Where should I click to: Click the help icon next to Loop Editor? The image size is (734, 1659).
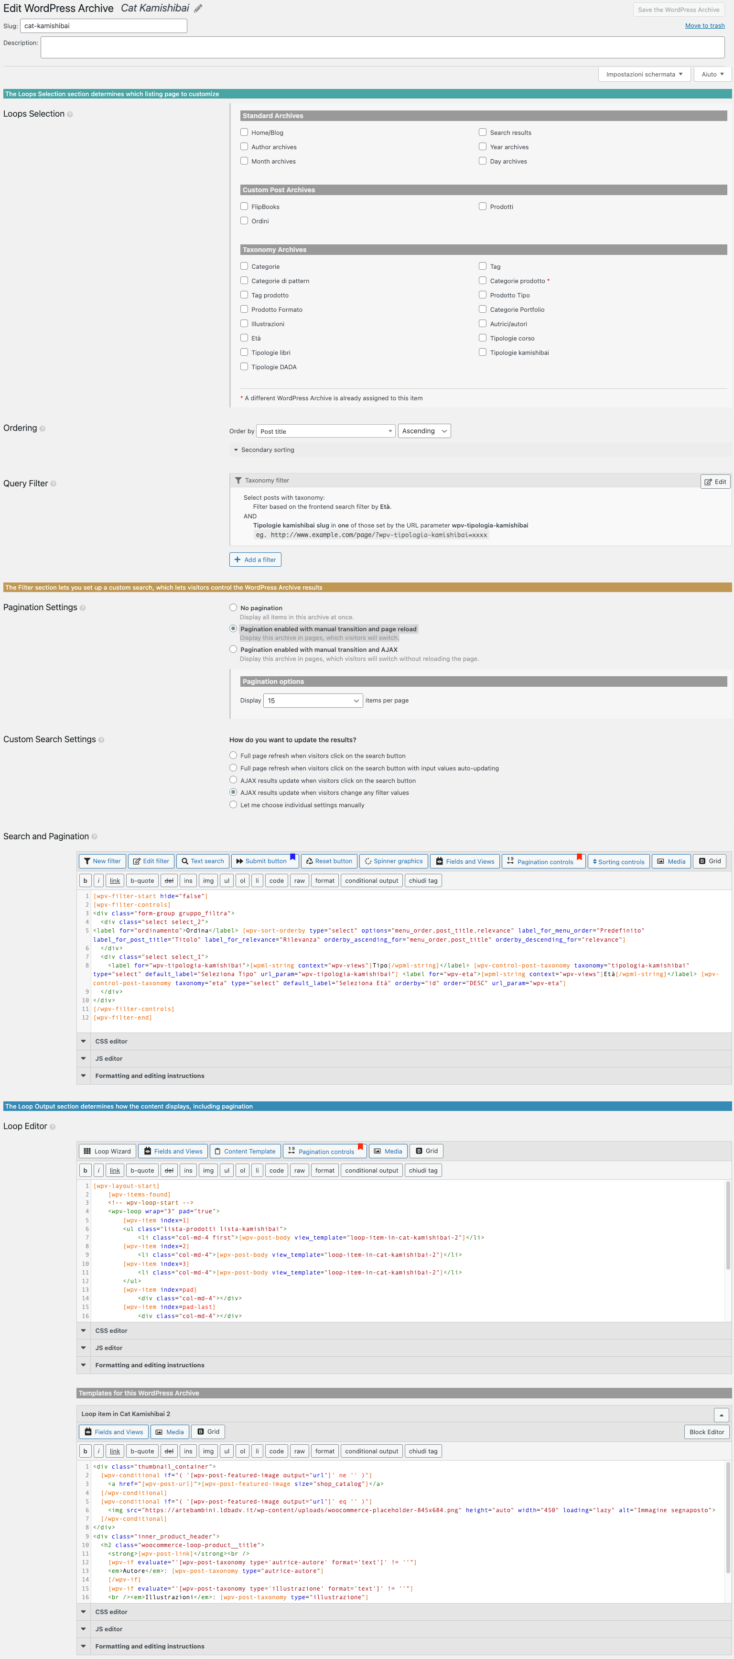point(53,1127)
